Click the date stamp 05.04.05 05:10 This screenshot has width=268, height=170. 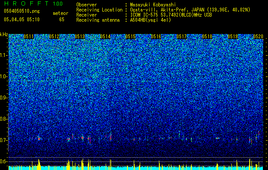[22, 20]
